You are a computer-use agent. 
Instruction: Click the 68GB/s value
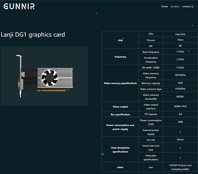(180, 96)
